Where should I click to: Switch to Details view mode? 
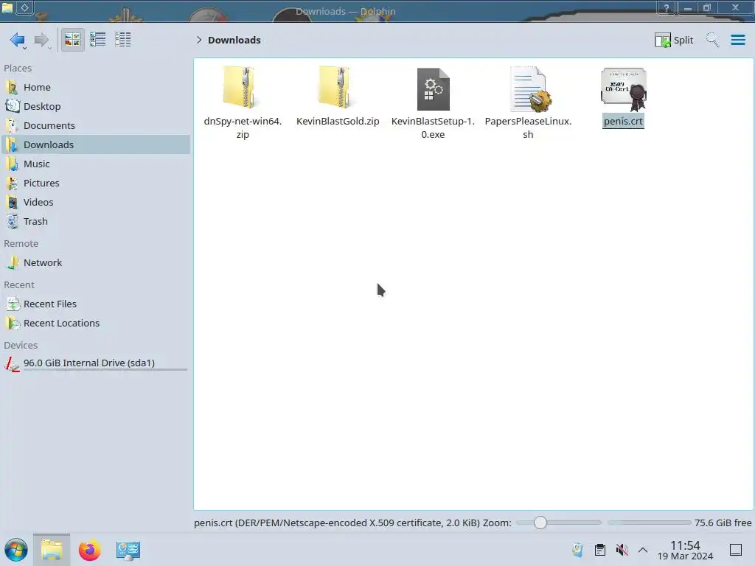coord(123,40)
